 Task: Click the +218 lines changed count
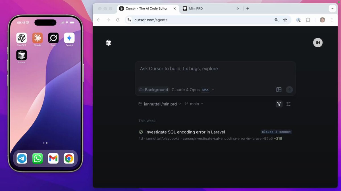(x=278, y=139)
